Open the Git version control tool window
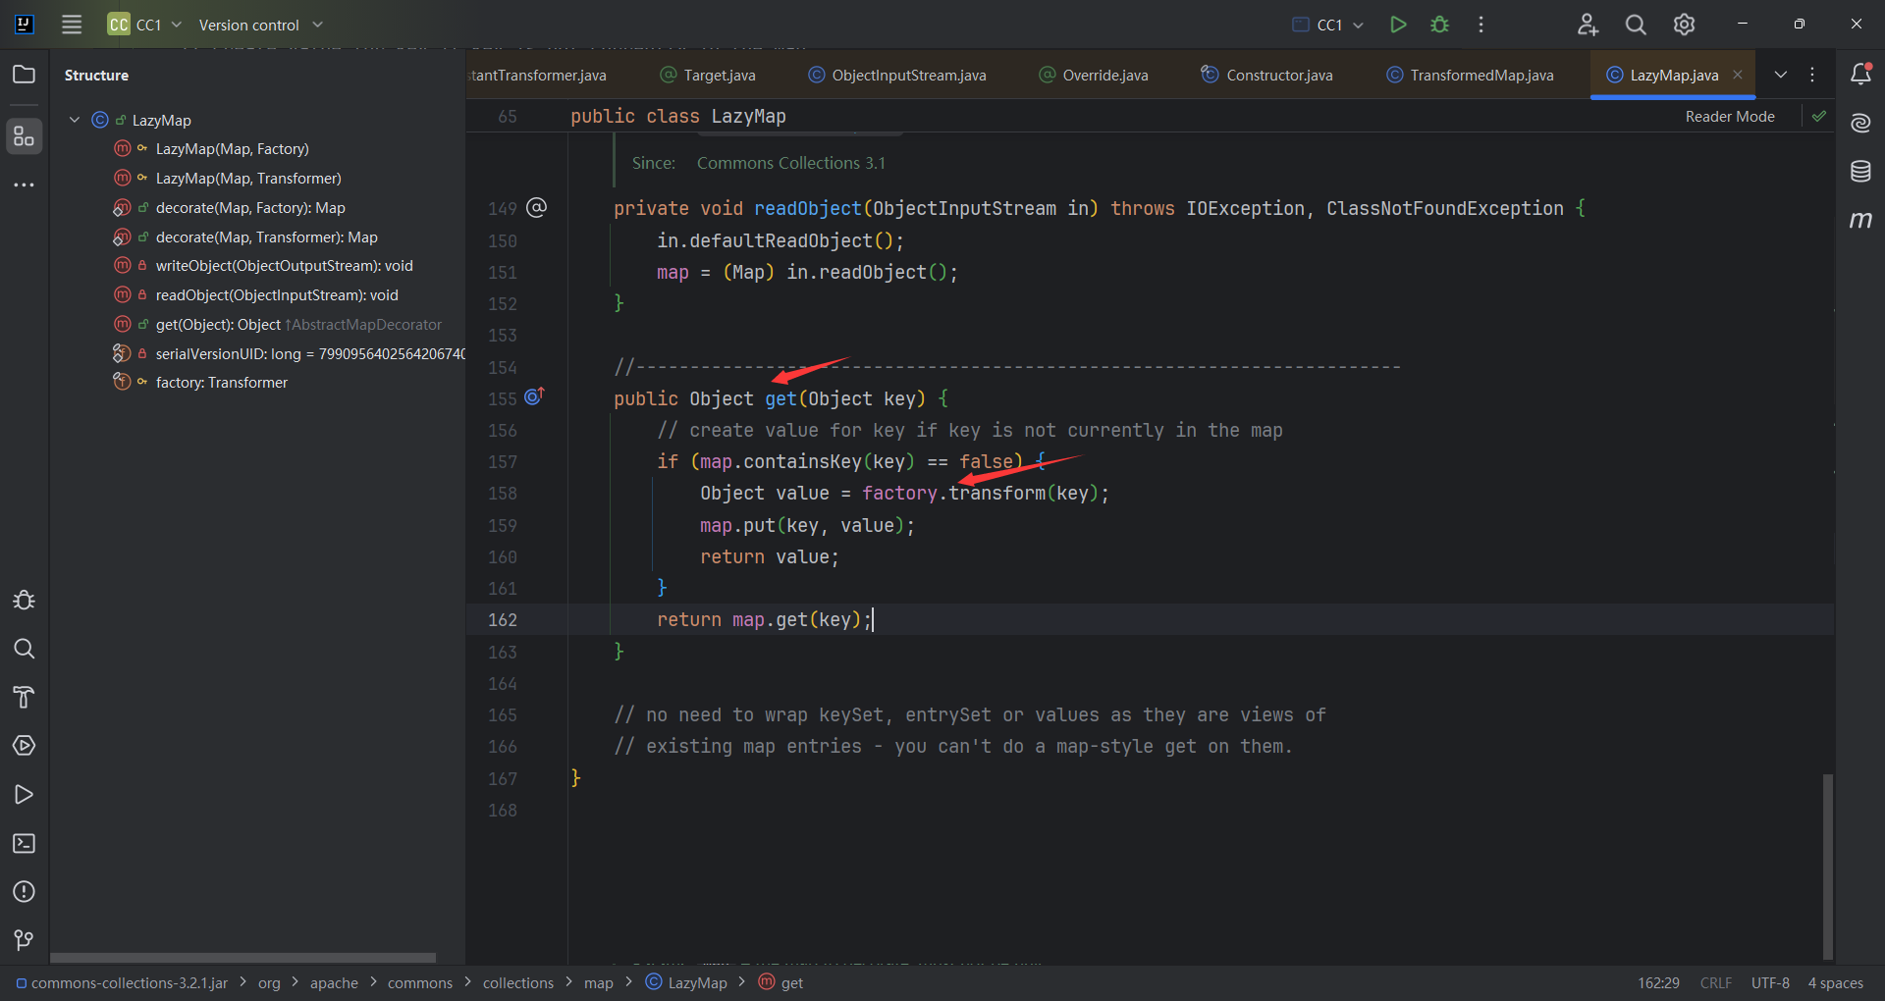The height and width of the screenshot is (1001, 1885). click(24, 940)
